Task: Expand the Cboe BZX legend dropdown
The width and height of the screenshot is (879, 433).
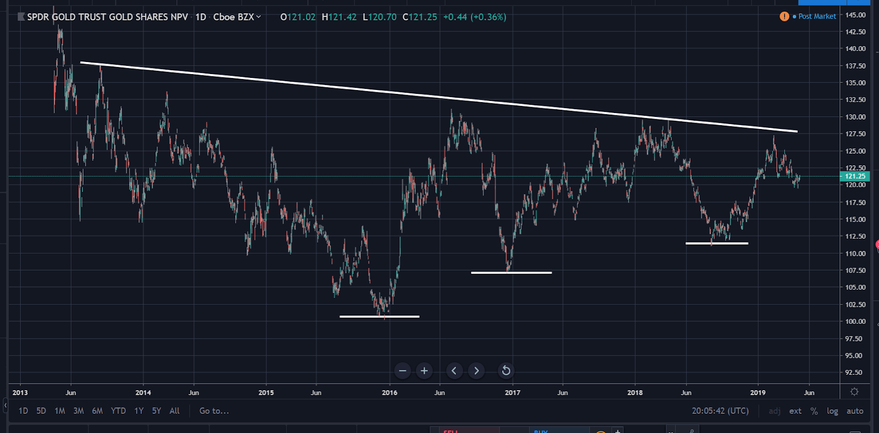Action: (x=258, y=17)
